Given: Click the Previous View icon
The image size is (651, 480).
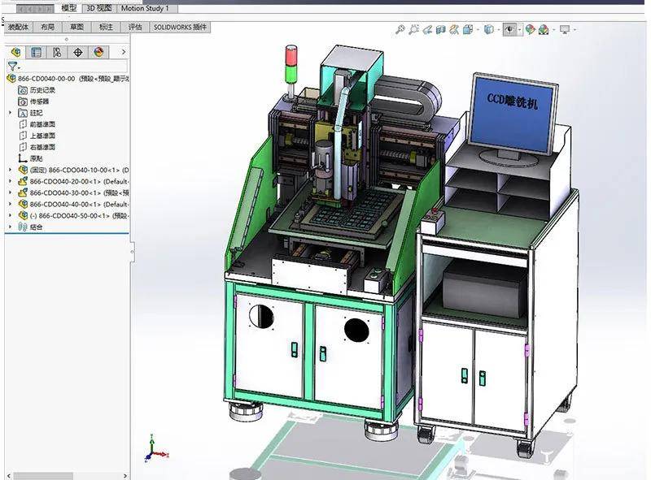Looking at the screenshot, I should coord(427,29).
